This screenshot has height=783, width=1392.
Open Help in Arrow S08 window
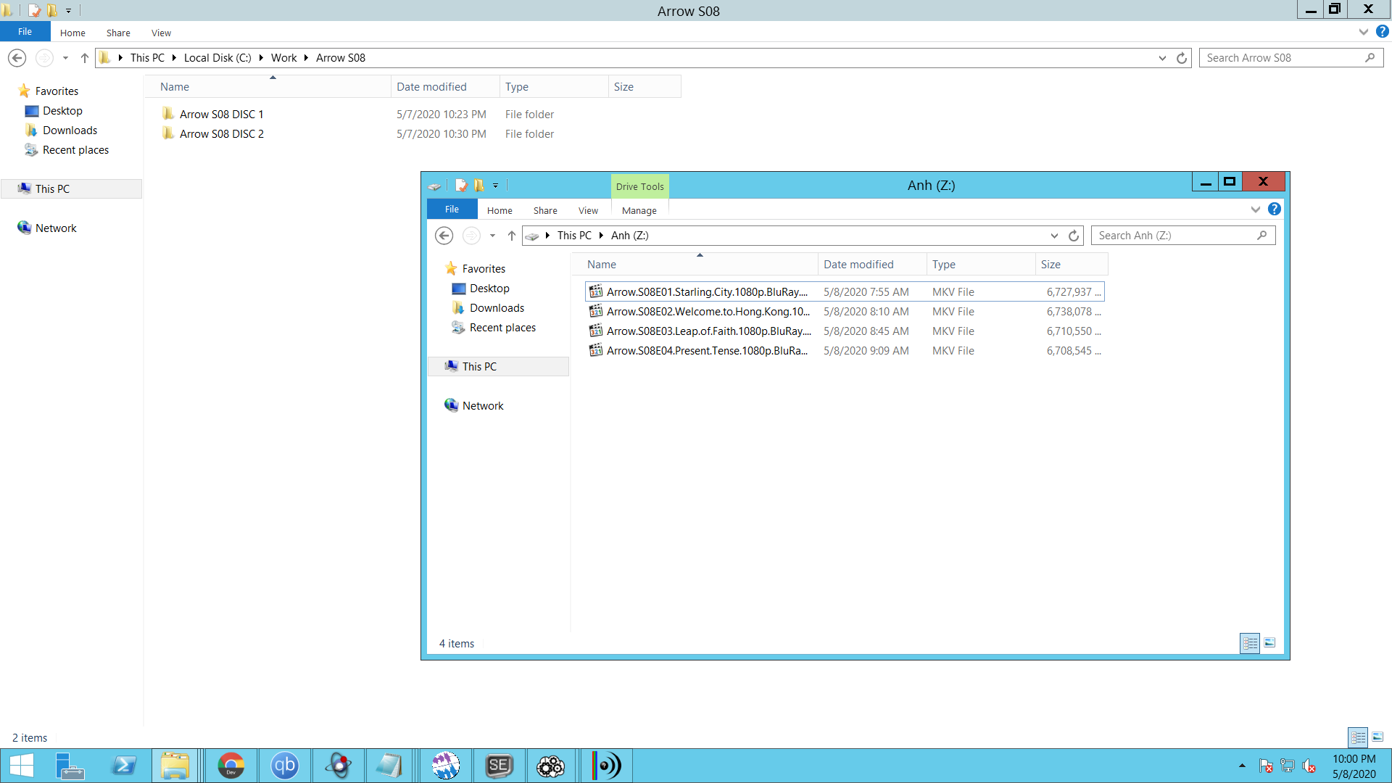[x=1383, y=32]
